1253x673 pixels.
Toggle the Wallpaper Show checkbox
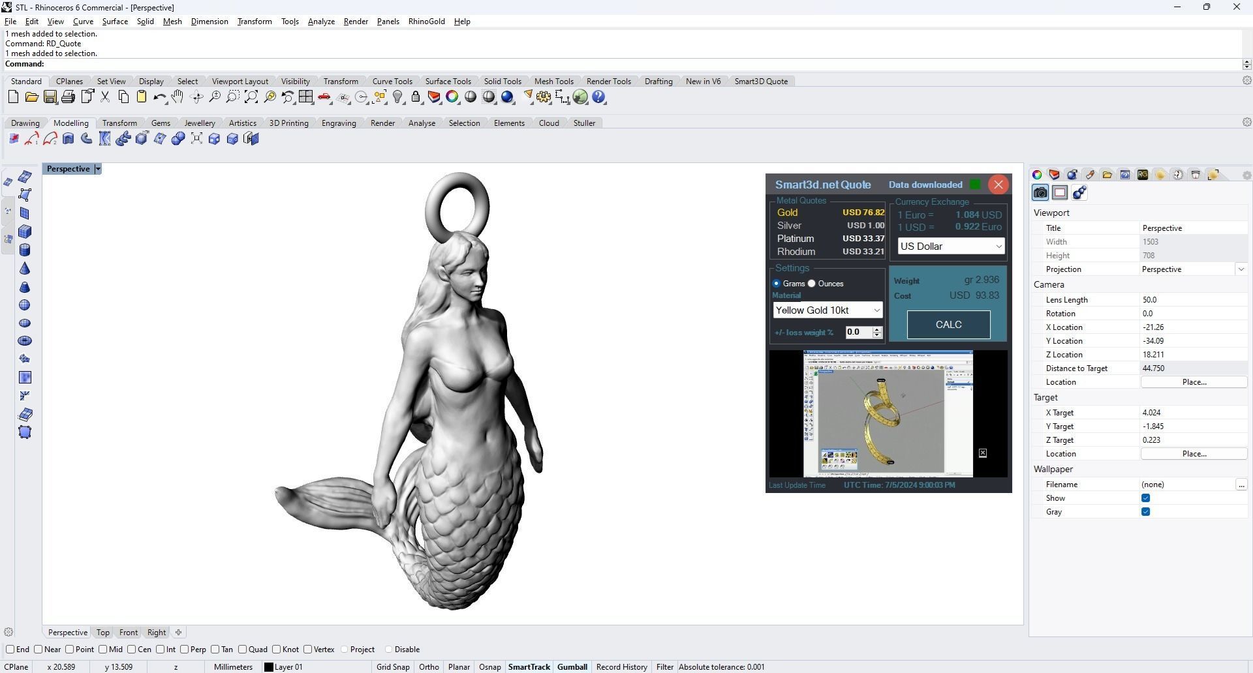(1145, 498)
